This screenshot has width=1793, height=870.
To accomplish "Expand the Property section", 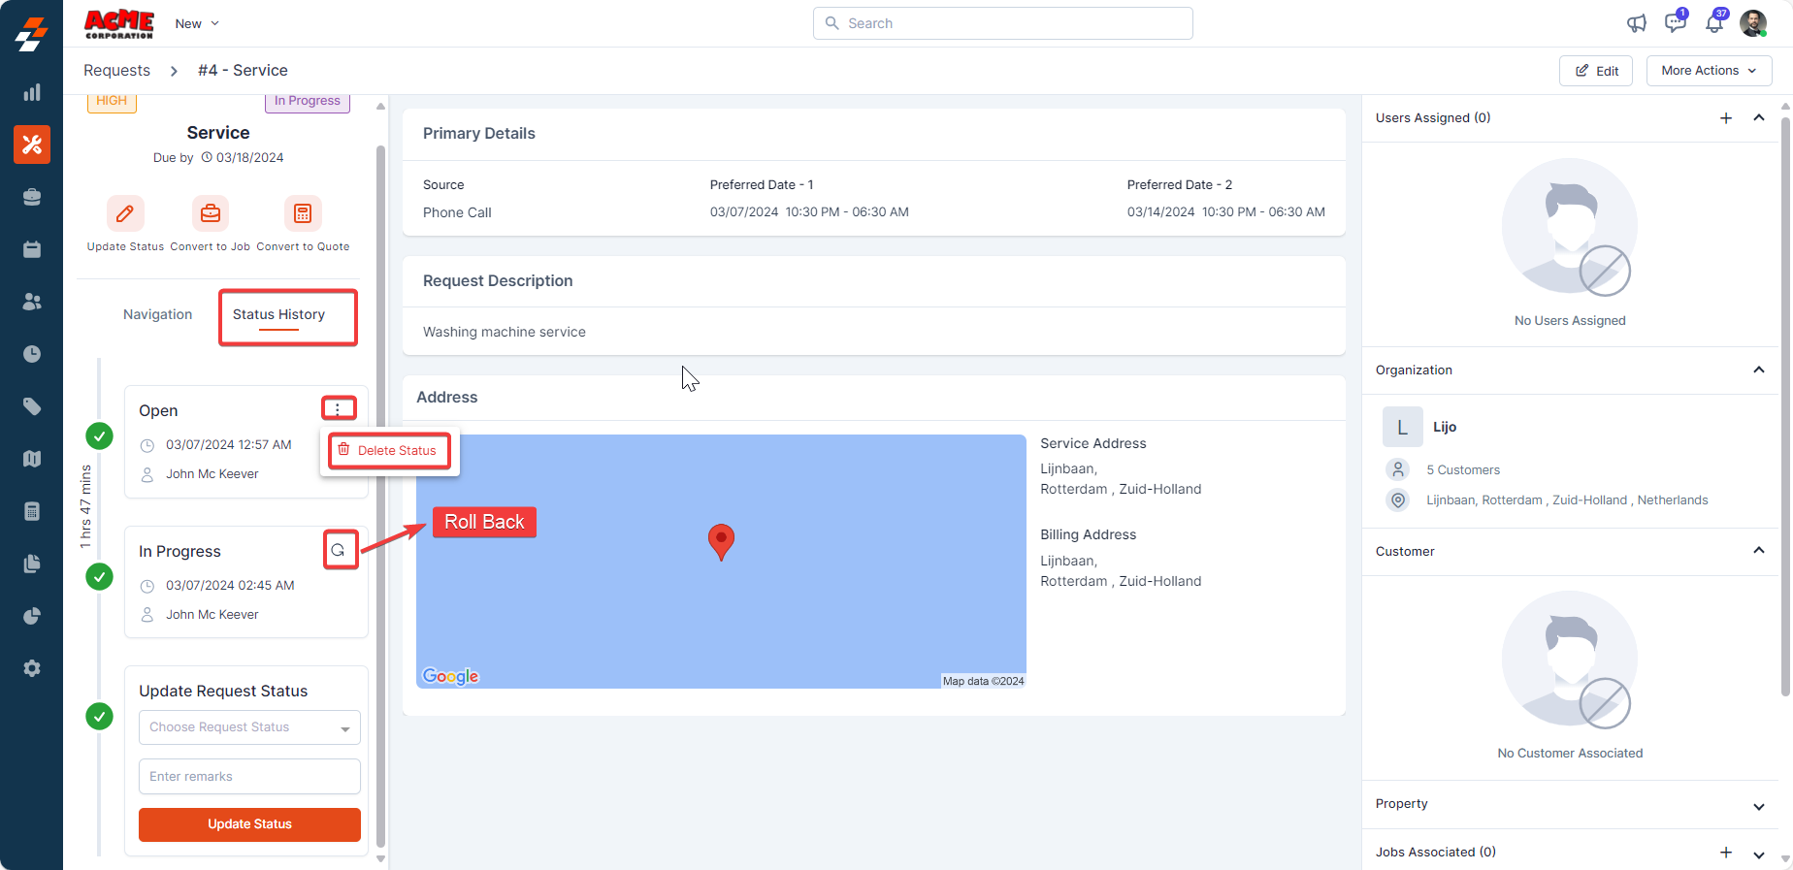I will [x=1758, y=806].
